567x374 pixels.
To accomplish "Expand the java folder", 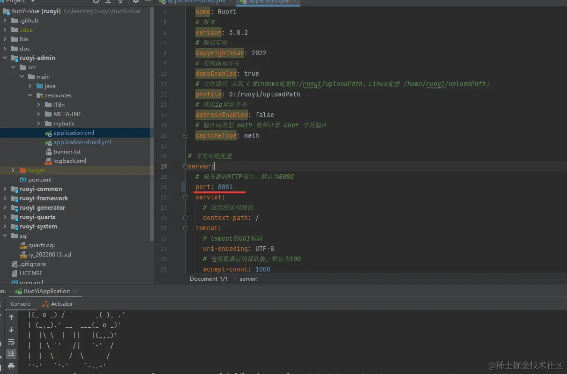I will (30, 86).
